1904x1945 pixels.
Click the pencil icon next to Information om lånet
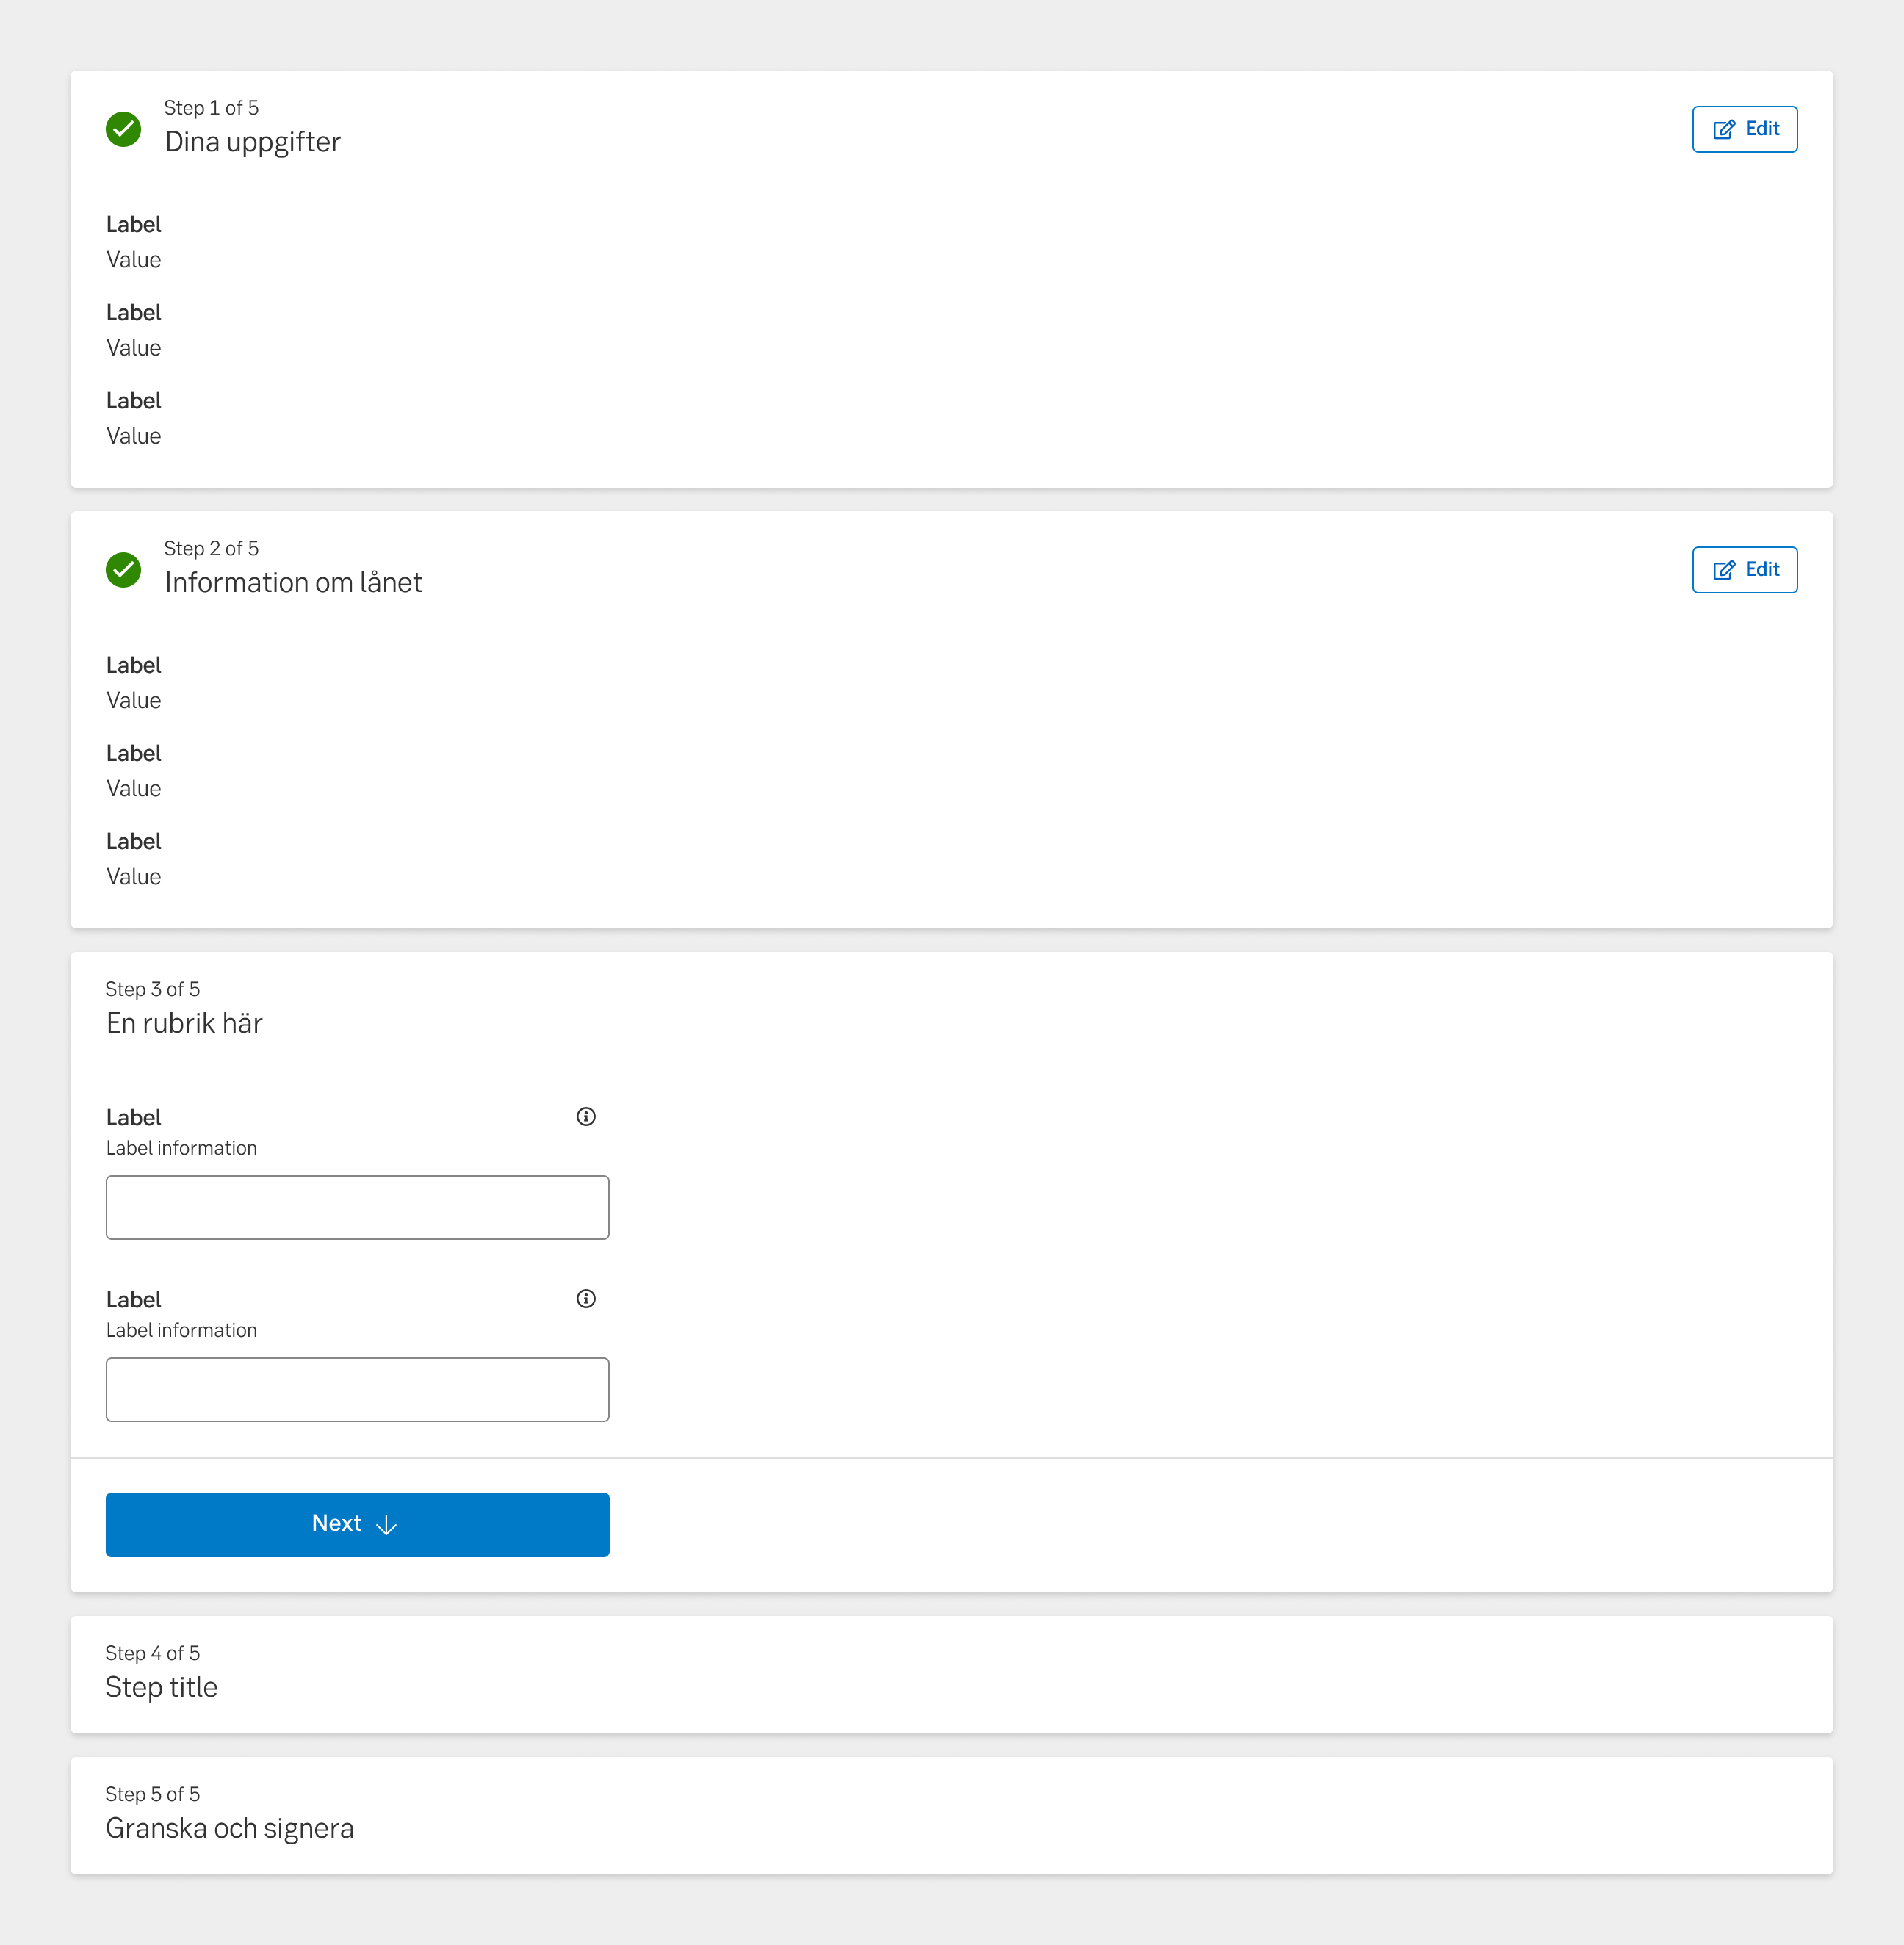[x=1724, y=569]
